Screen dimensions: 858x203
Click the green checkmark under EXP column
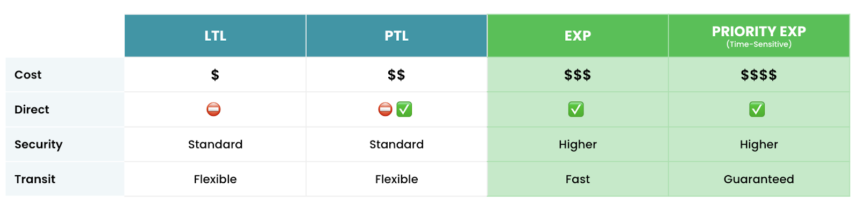(576, 110)
